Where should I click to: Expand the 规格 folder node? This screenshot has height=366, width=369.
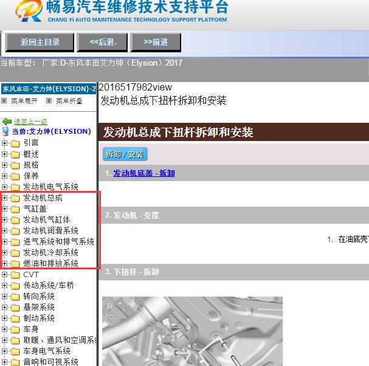[4, 165]
